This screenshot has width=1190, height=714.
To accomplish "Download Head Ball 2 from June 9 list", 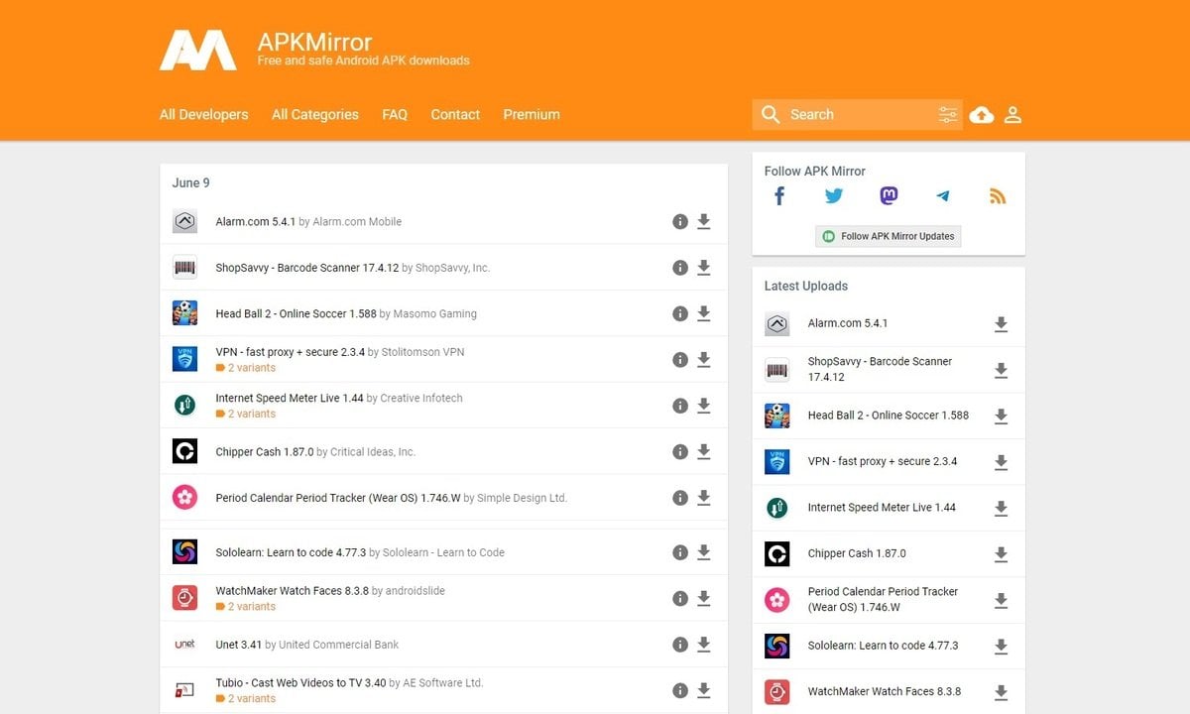I will pos(704,313).
